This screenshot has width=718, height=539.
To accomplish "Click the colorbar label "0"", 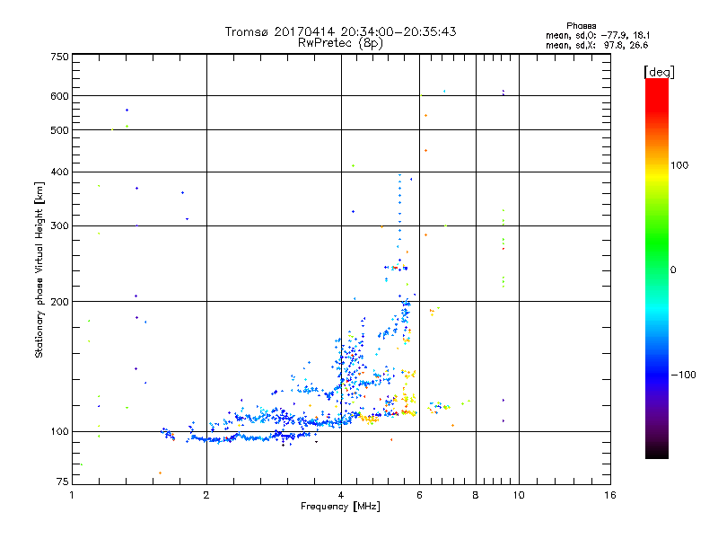I will (673, 269).
